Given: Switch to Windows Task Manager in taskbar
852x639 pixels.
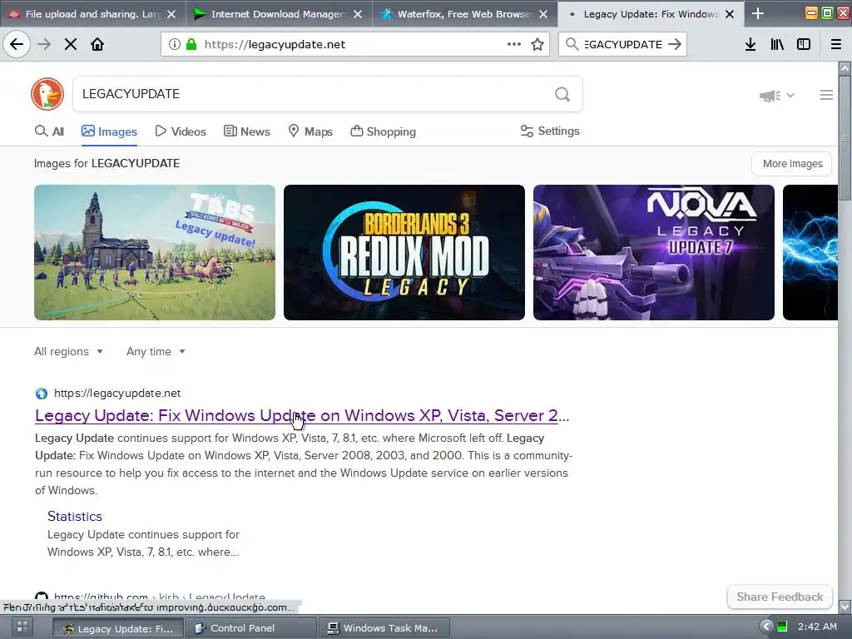Looking at the screenshot, I should pos(384,628).
